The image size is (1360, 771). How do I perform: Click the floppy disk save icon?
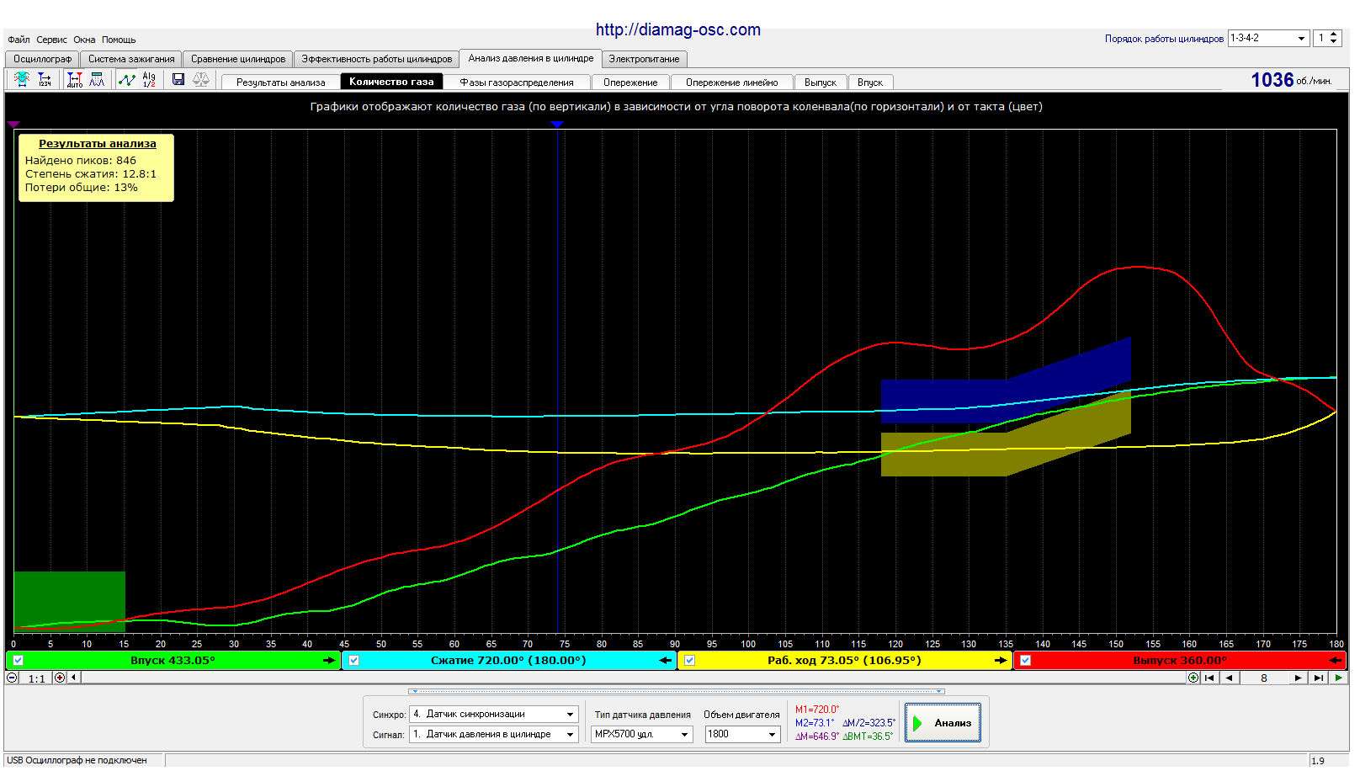pyautogui.click(x=178, y=79)
